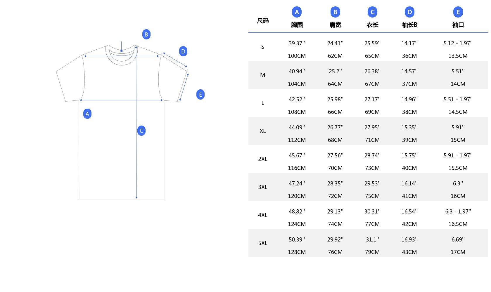
Task: Click the S size row label
Action: [x=263, y=47]
